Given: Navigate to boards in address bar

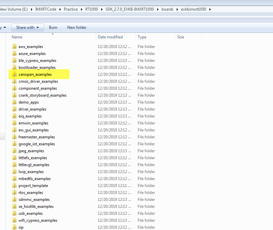Looking at the screenshot, I should 167,9.
